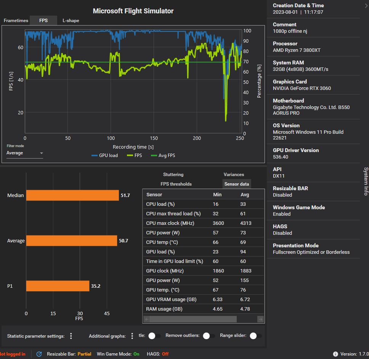This screenshot has width=369, height=359.
Task: Select the CPU temp (°C) row
Action: [203, 242]
